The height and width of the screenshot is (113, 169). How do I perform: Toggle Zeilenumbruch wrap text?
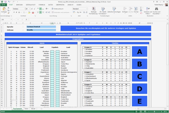(x=57, y=9)
